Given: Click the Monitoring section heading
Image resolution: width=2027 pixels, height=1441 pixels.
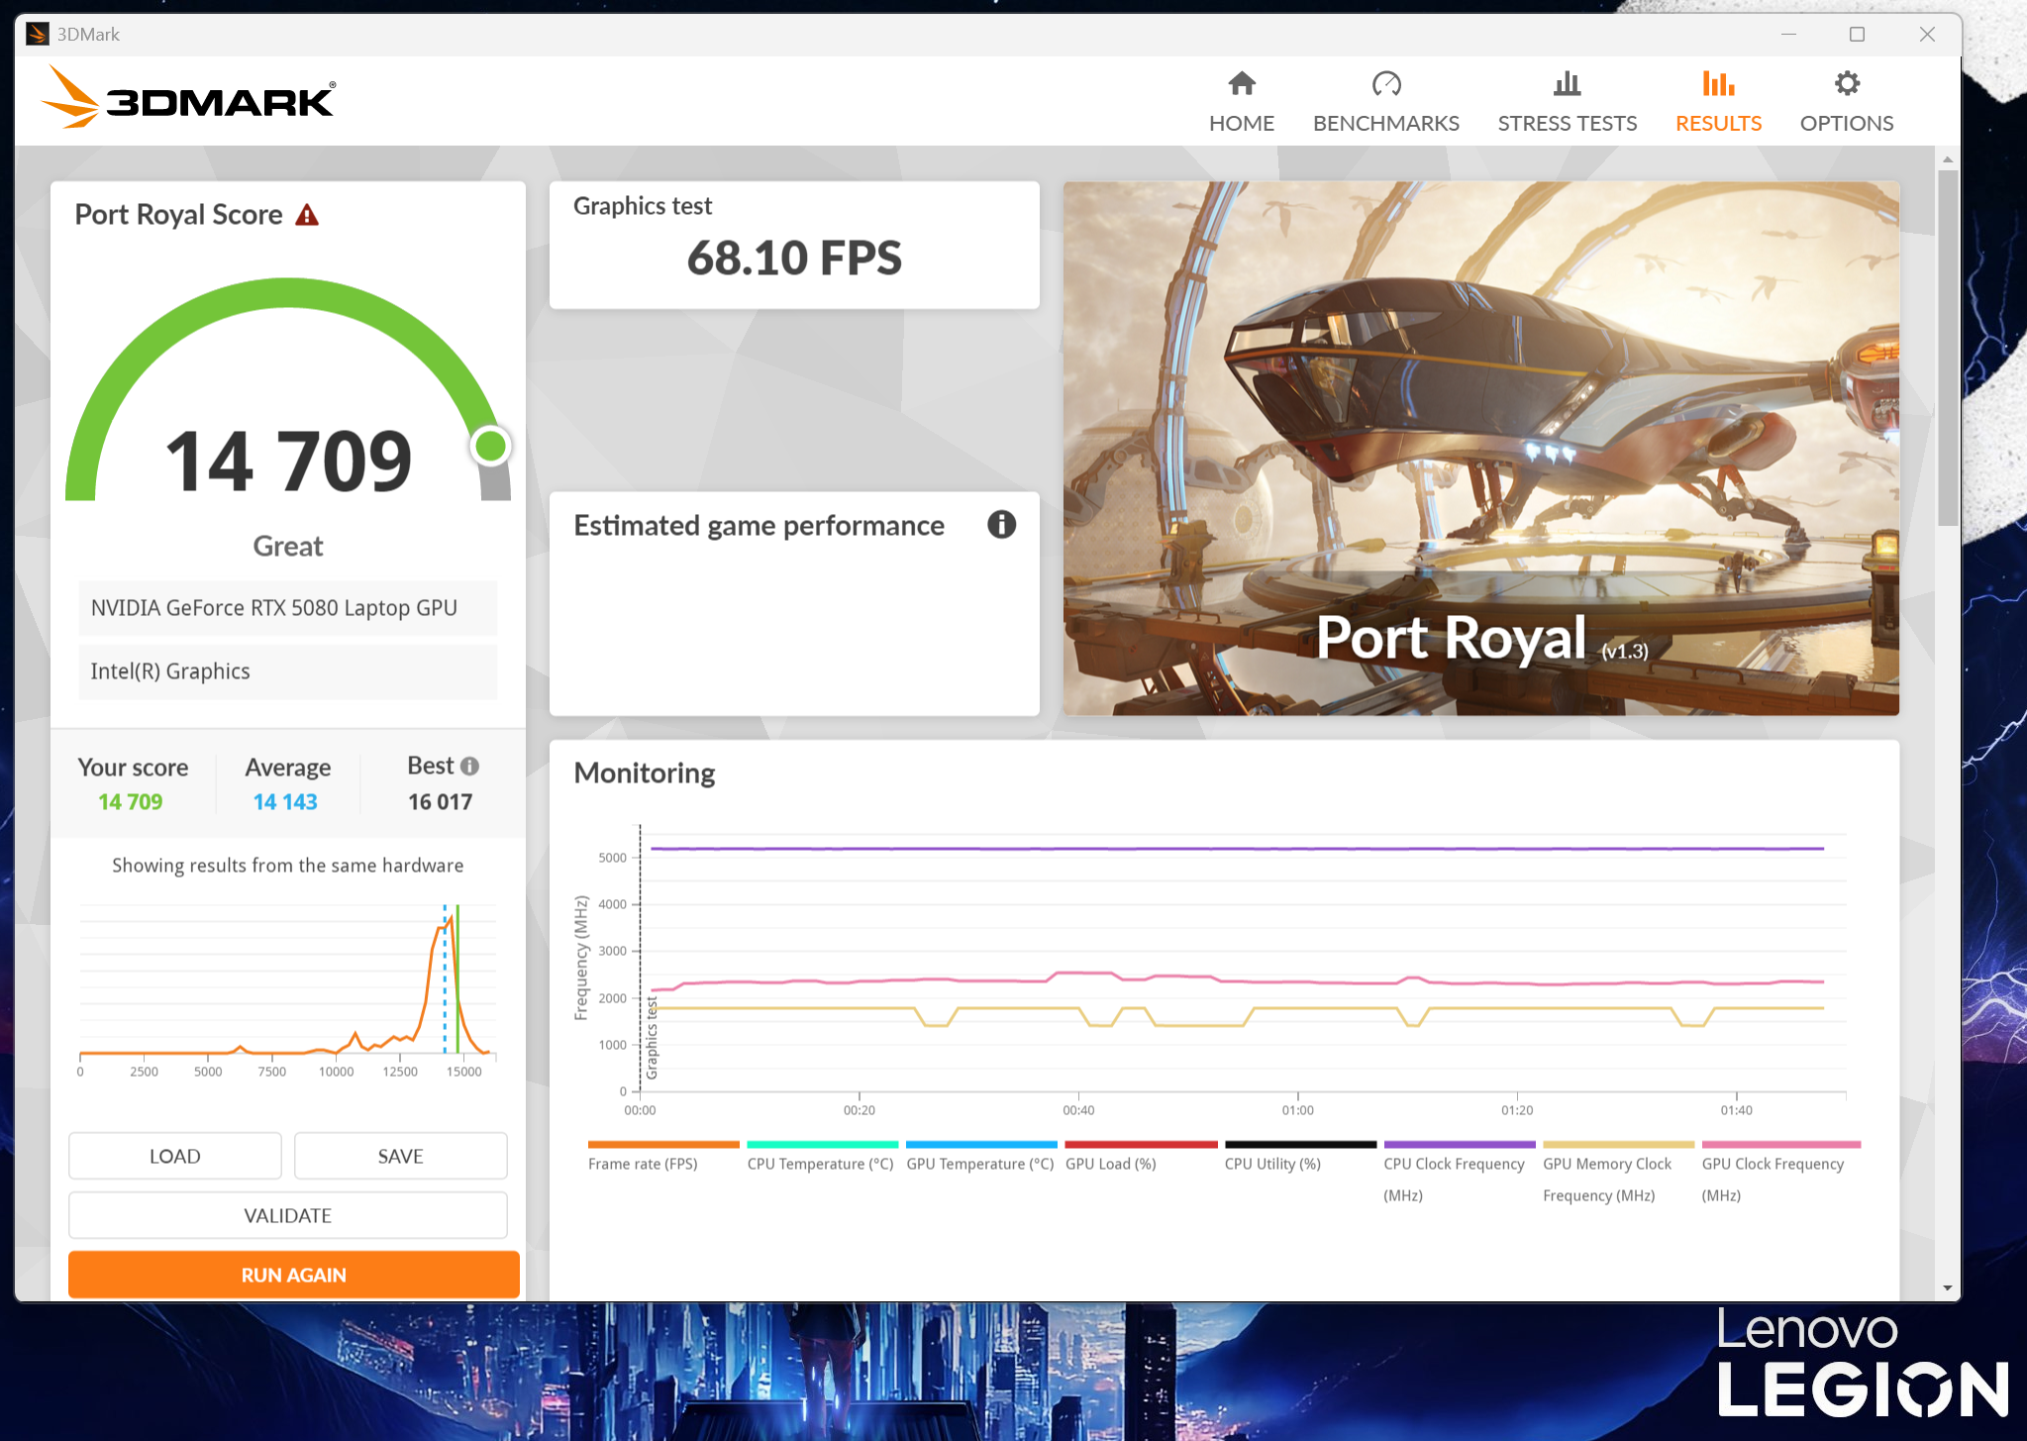Looking at the screenshot, I should [645, 773].
